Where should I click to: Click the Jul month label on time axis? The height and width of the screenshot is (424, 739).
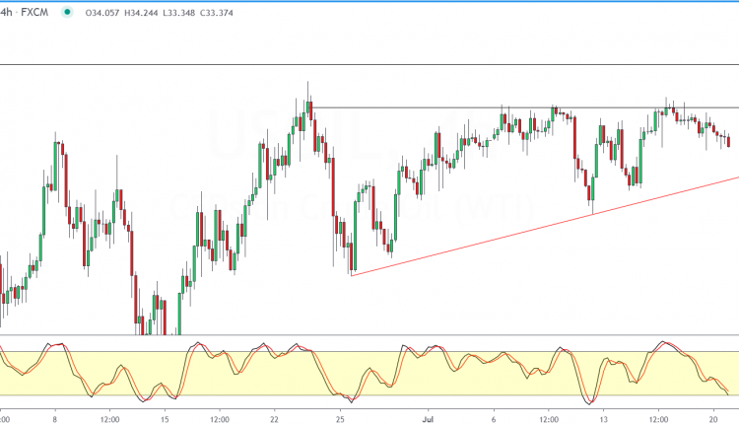click(428, 419)
